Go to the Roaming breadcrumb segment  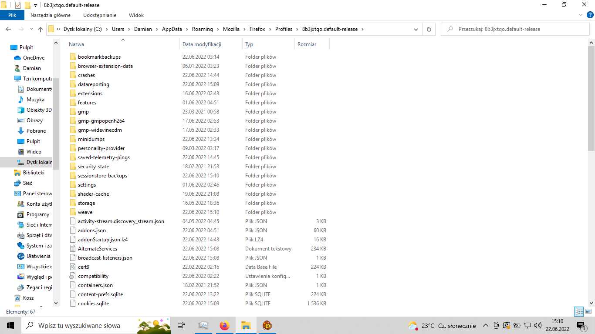point(203,29)
